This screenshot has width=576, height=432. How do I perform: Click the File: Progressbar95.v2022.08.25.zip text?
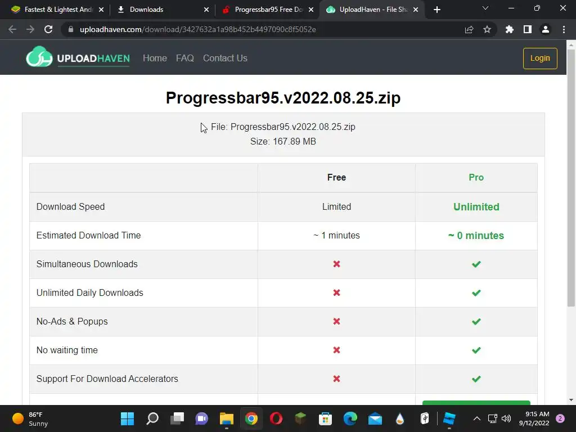[x=283, y=127]
